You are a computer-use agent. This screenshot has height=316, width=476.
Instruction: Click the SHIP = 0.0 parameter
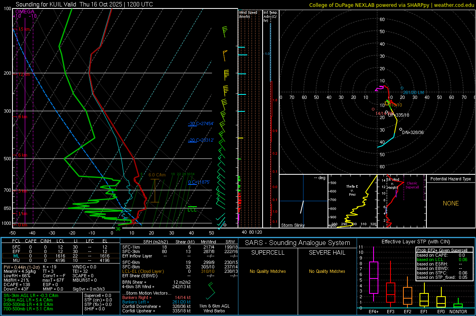point(94,309)
